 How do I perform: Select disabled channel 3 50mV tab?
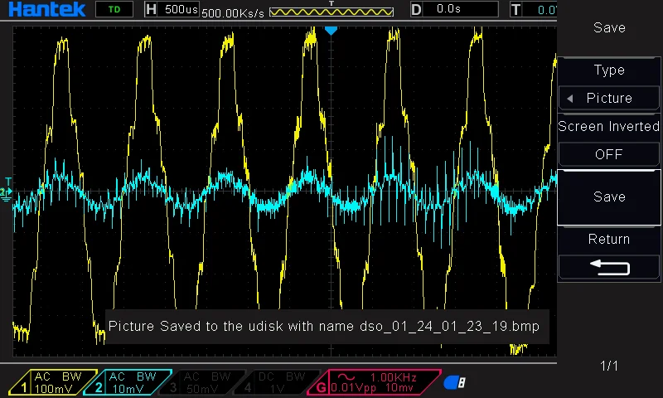[202, 382]
